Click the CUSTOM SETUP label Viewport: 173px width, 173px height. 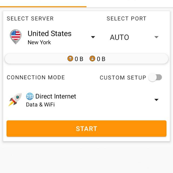click(123, 78)
